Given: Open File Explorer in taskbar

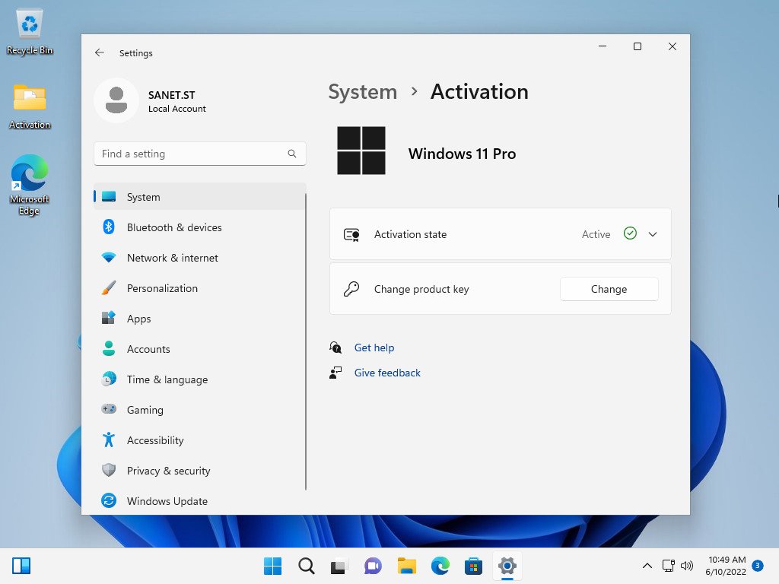Looking at the screenshot, I should 406,566.
